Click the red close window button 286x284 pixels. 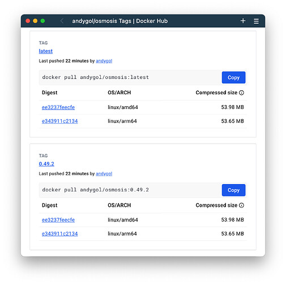[28, 21]
